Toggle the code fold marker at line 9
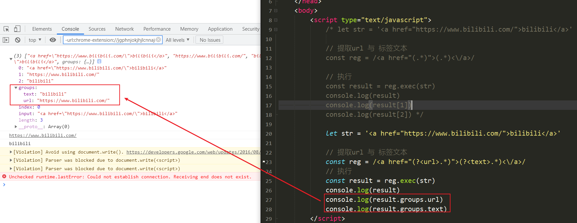577x223 pixels. 276,29
